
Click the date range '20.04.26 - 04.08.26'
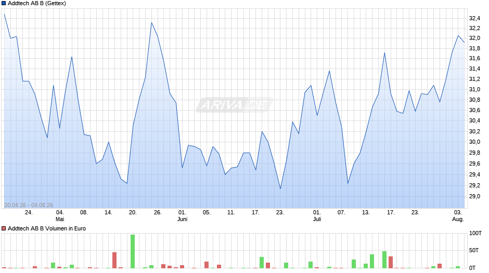click(x=29, y=205)
